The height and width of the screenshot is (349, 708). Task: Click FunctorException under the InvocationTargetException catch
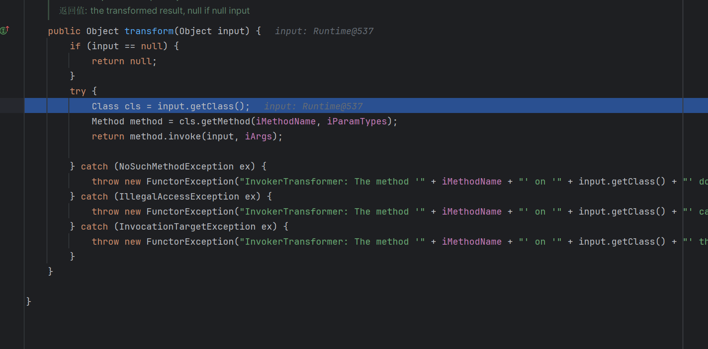pyautogui.click(x=190, y=241)
